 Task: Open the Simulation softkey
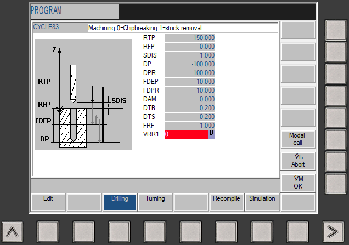click(x=262, y=202)
